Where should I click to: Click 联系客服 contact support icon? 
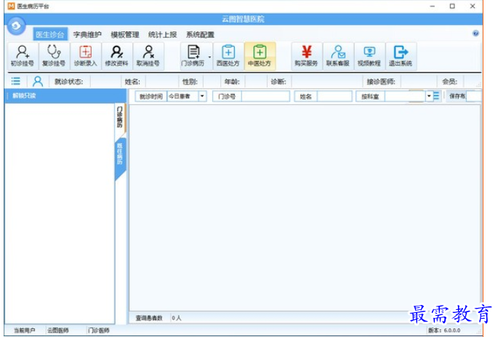(x=337, y=56)
